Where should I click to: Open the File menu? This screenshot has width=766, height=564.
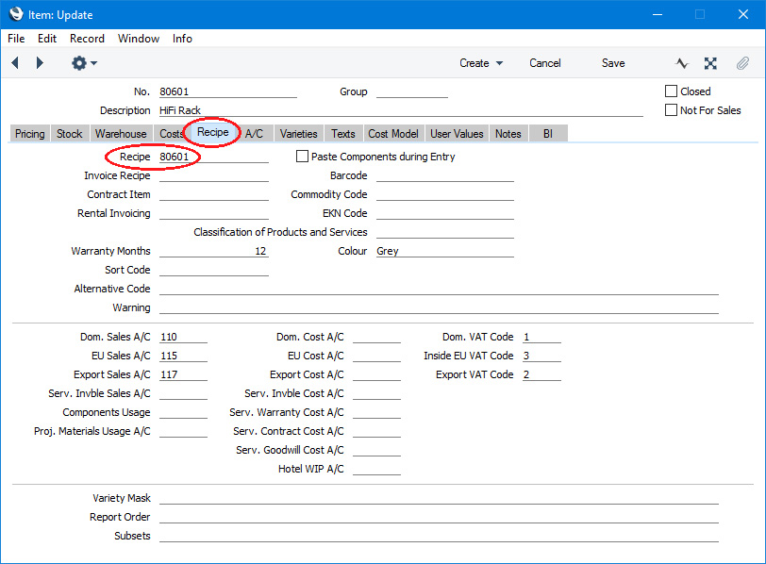pyautogui.click(x=16, y=39)
